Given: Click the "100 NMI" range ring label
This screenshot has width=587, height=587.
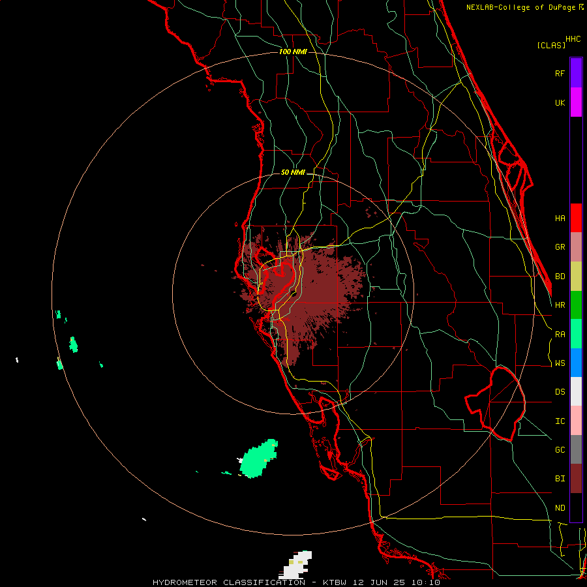Looking at the screenshot, I should click(x=293, y=52).
